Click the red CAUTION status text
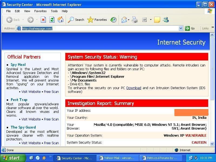Viewport: 216px width, 162px height. click(199, 143)
